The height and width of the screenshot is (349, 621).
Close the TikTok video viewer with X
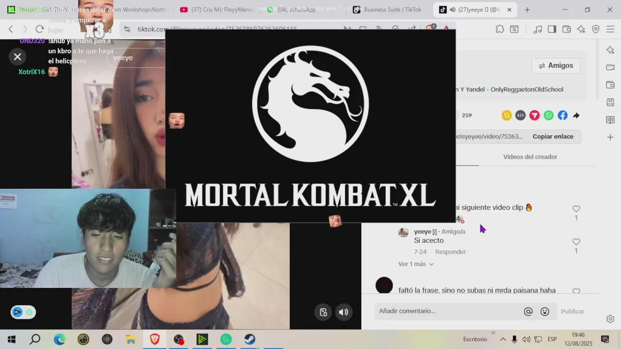17,57
